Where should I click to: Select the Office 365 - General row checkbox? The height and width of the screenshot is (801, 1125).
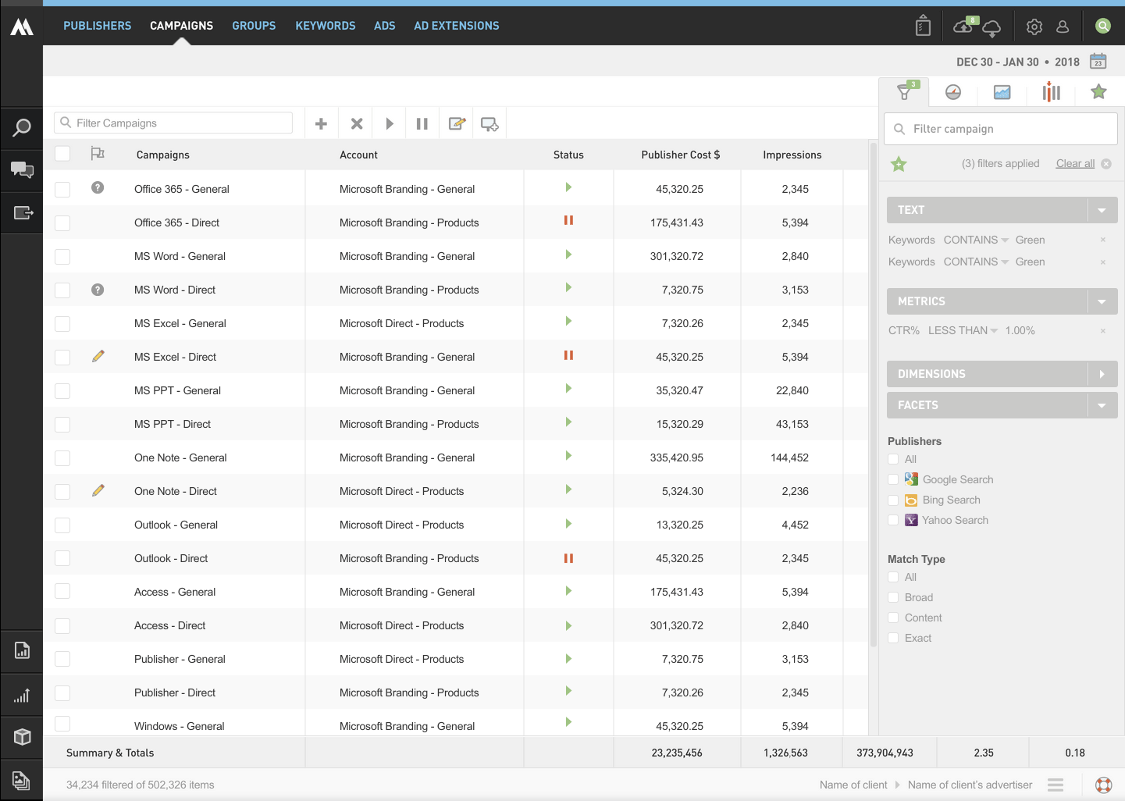click(x=62, y=189)
